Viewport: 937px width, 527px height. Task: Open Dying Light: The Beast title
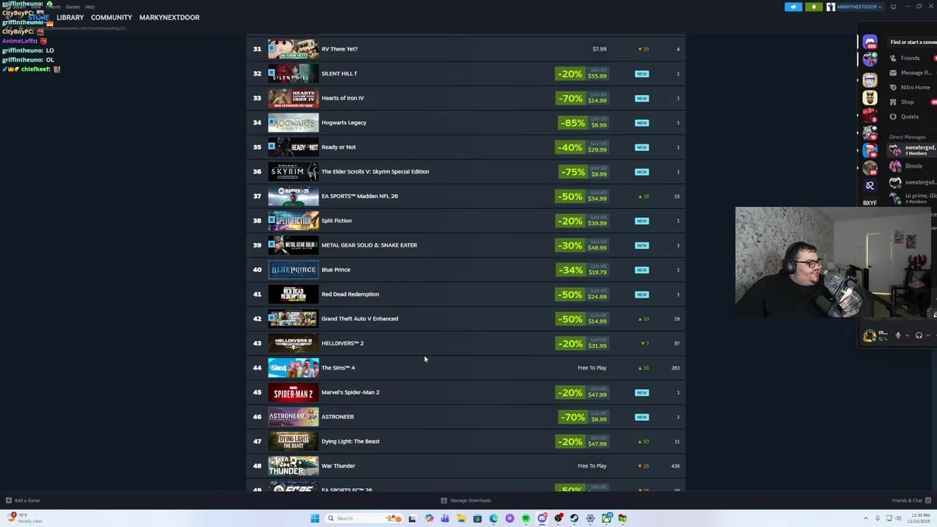pos(350,441)
